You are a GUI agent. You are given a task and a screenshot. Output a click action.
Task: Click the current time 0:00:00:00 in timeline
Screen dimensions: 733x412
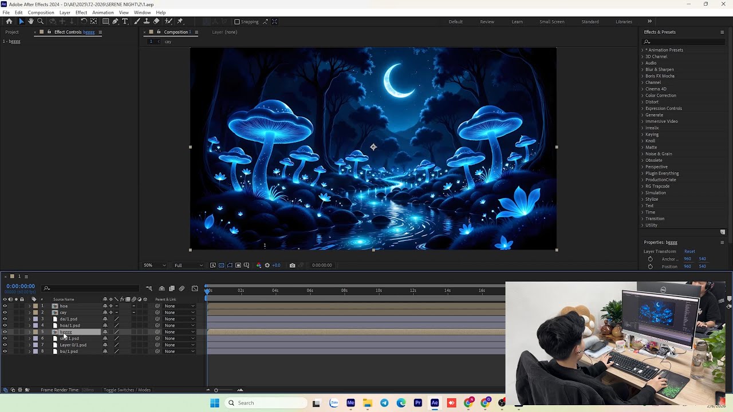[x=21, y=286]
